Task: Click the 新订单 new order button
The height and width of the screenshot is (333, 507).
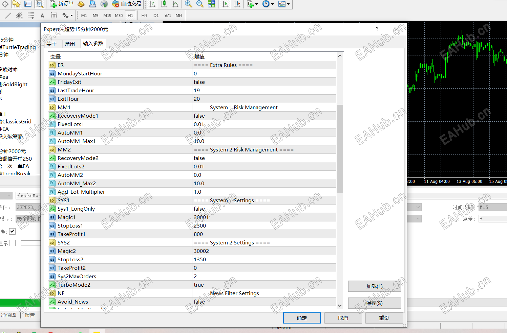Action: (61, 4)
